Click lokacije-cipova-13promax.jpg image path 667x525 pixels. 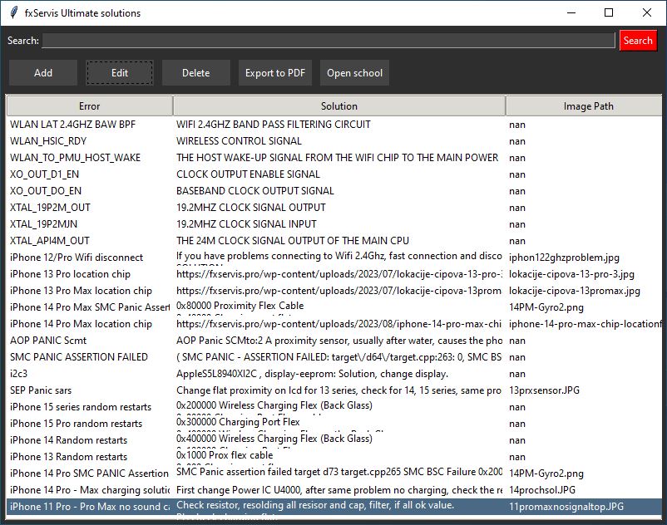574,291
